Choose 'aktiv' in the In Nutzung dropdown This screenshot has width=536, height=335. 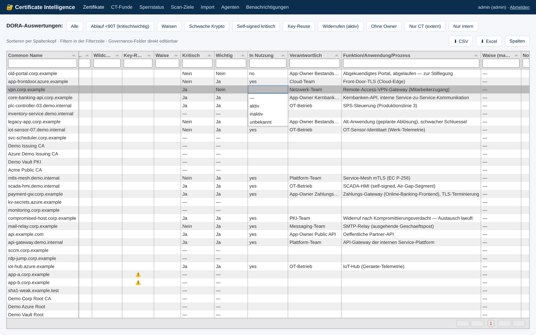268,106
